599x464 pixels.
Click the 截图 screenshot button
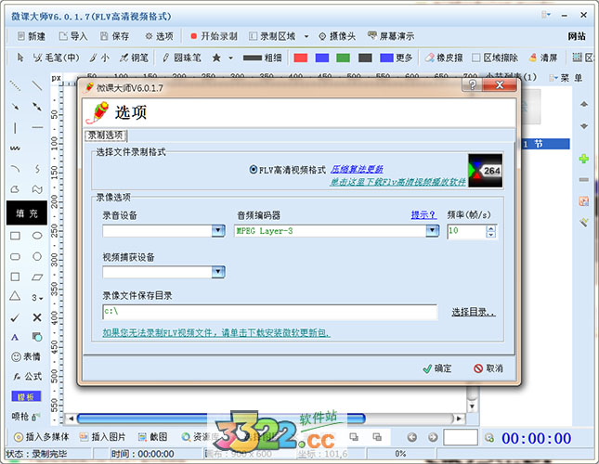coord(153,437)
